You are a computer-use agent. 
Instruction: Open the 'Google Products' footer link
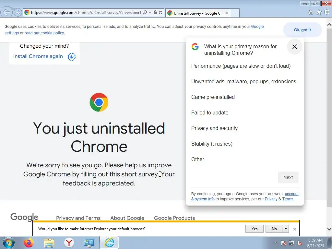(174, 218)
